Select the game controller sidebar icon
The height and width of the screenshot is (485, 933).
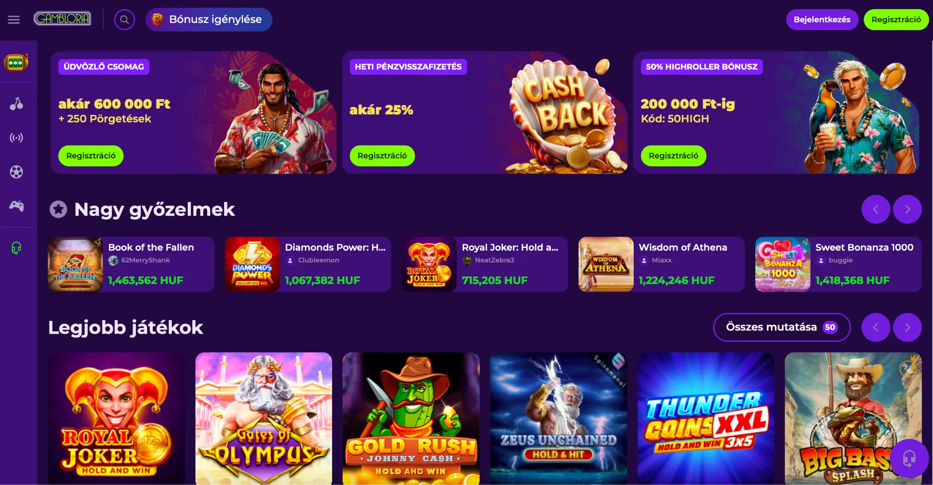16,206
